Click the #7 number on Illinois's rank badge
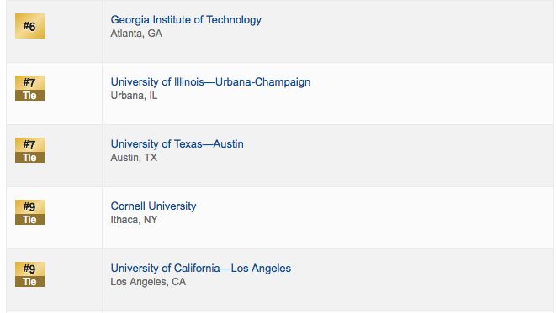The image size is (556, 313). tap(29, 82)
